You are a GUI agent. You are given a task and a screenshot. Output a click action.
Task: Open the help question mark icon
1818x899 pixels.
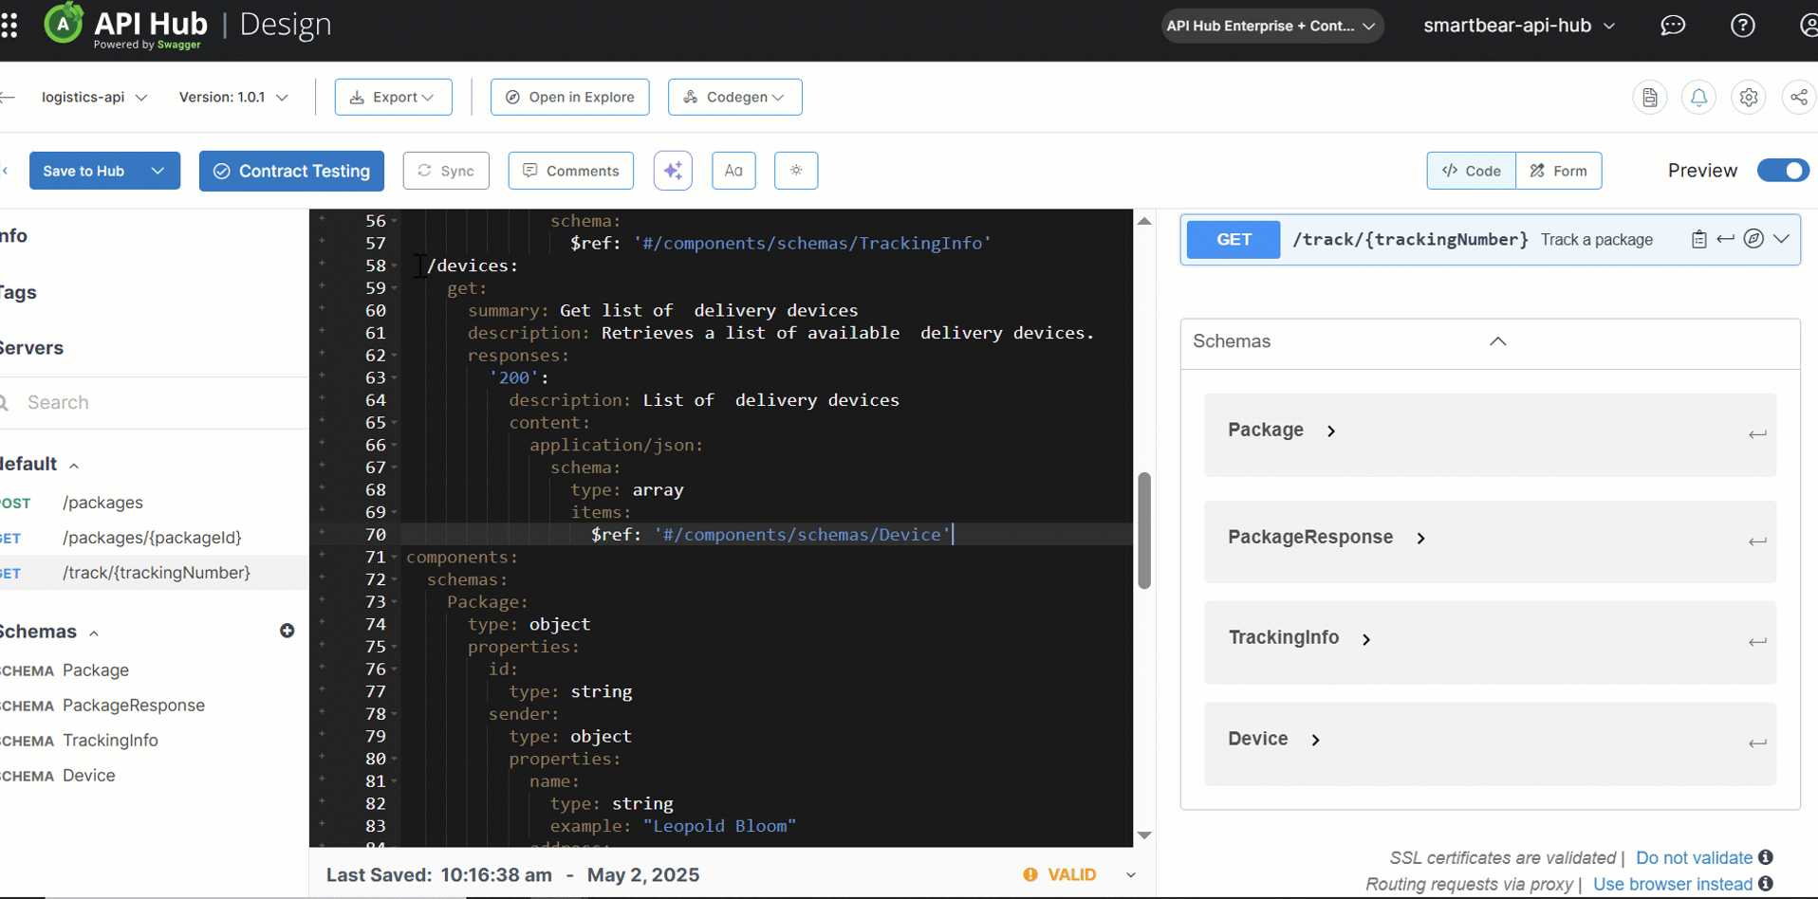click(x=1742, y=26)
